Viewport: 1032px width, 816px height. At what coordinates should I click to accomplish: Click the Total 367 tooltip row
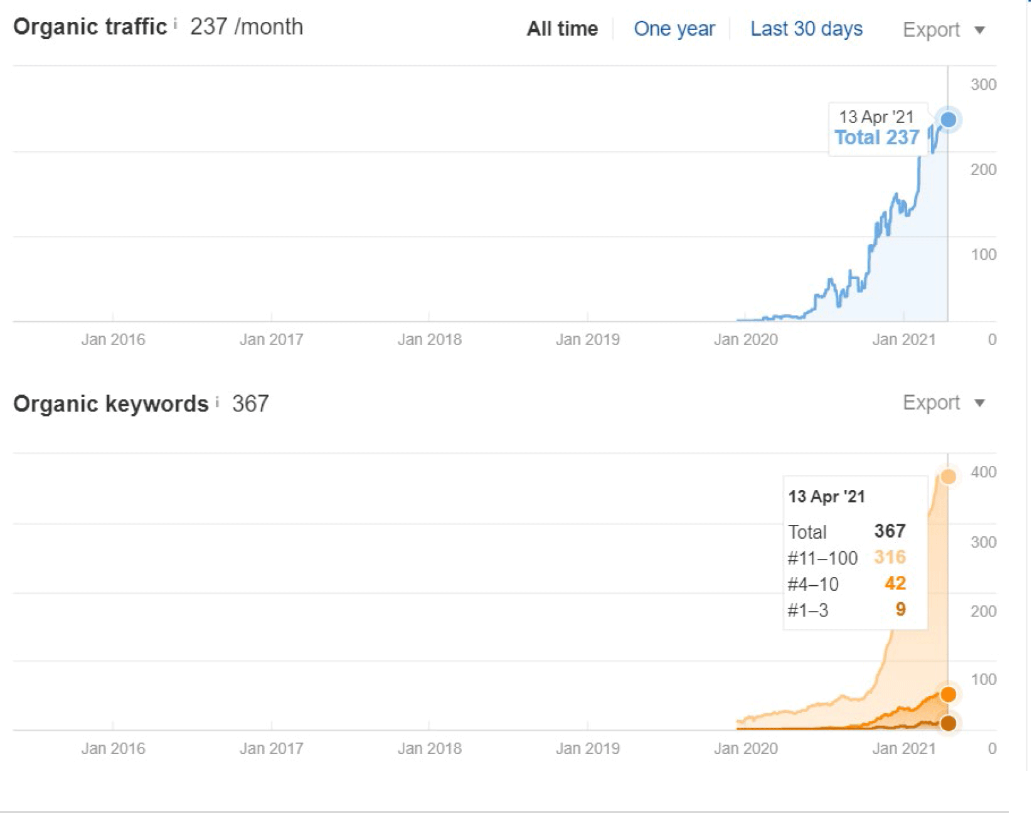[846, 531]
